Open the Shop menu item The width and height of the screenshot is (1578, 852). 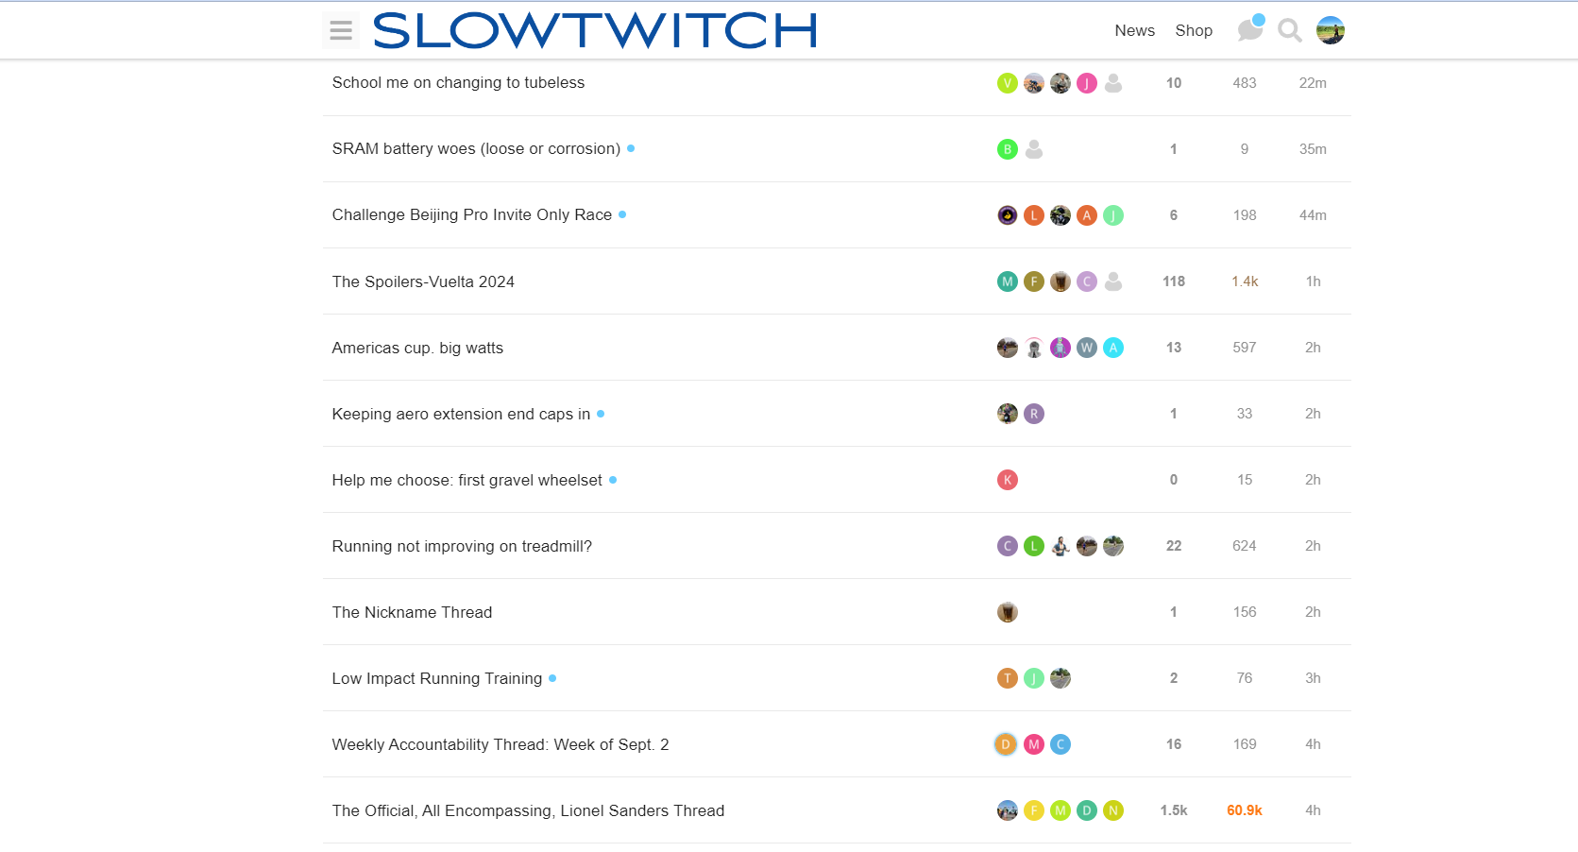(x=1194, y=30)
